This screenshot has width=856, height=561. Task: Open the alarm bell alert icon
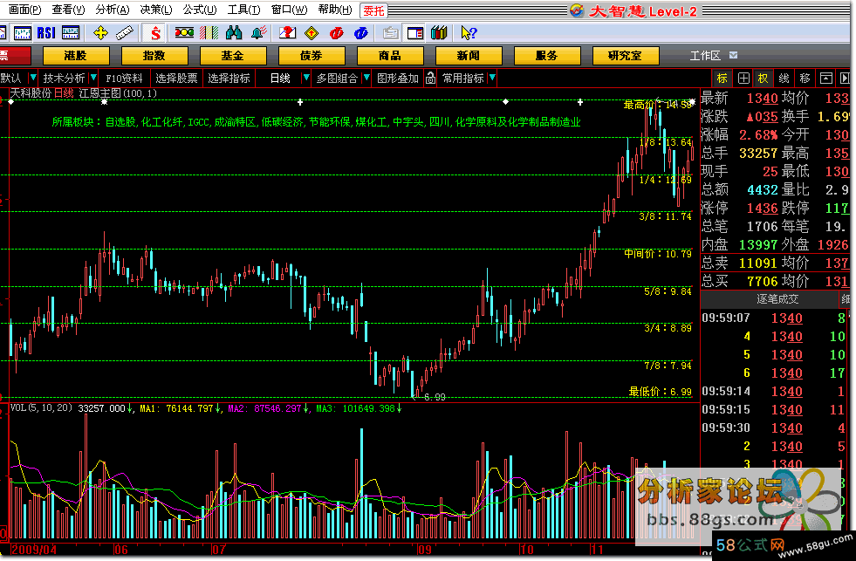(259, 33)
